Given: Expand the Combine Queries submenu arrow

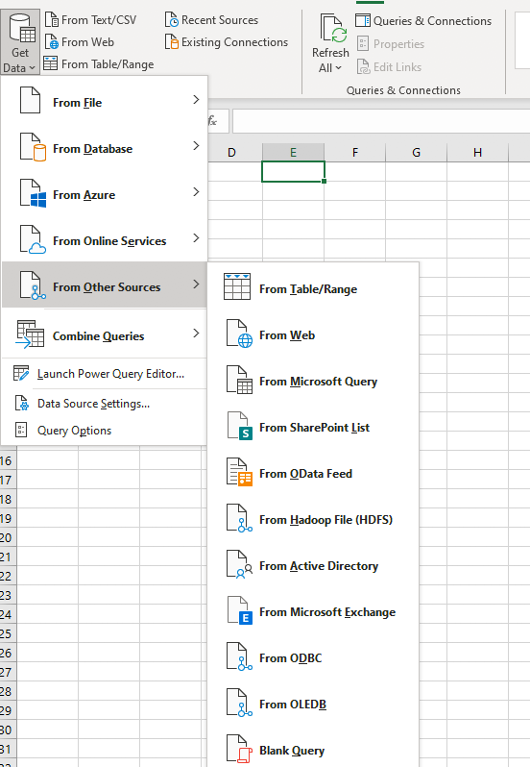Looking at the screenshot, I should [x=196, y=334].
